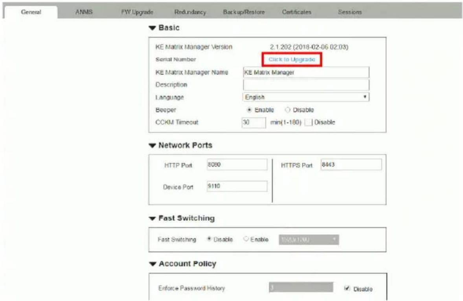Open the Fast Switching resolution dropdown
The image size is (463, 301).
[309, 240]
